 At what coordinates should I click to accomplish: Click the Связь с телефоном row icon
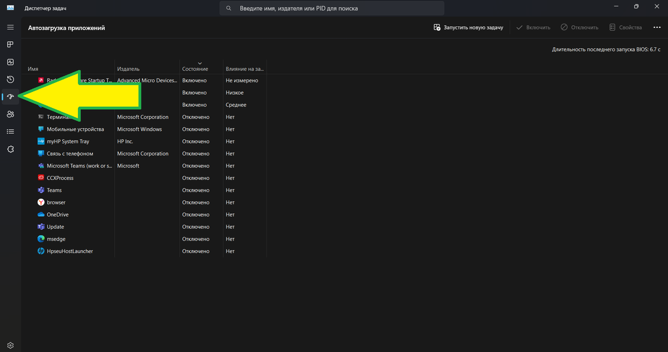(41, 154)
